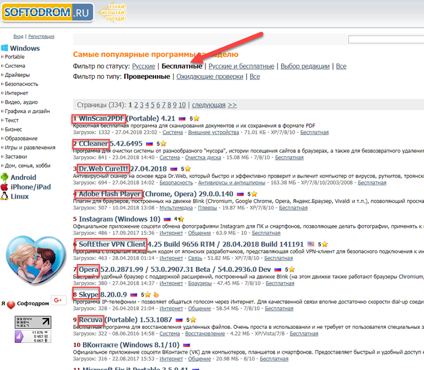The height and width of the screenshot is (370, 424).
Task: Select the Бесплатные status filter
Action: click(182, 66)
